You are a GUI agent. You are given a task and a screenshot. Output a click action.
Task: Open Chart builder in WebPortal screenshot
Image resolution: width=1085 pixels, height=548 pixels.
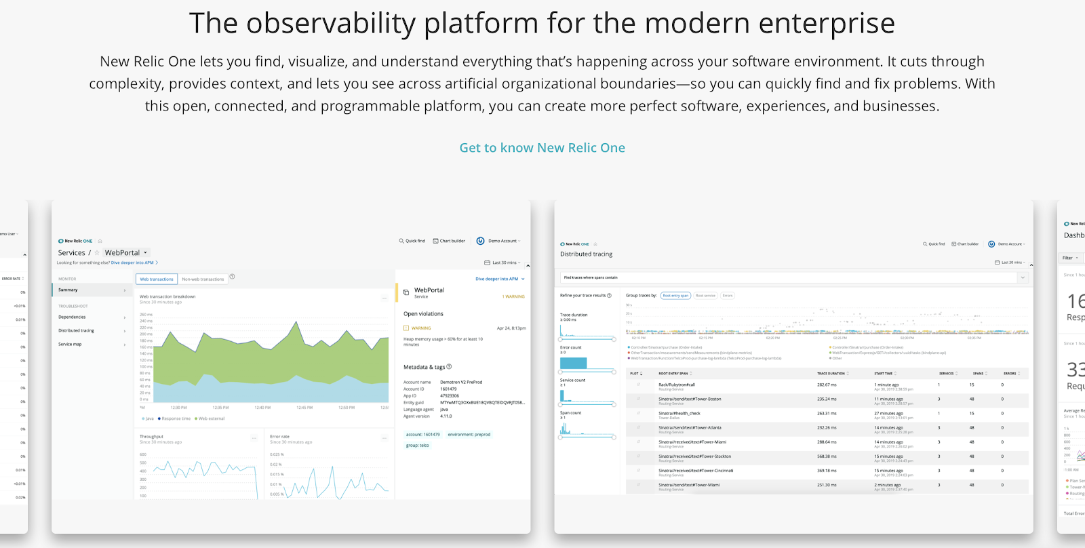449,241
